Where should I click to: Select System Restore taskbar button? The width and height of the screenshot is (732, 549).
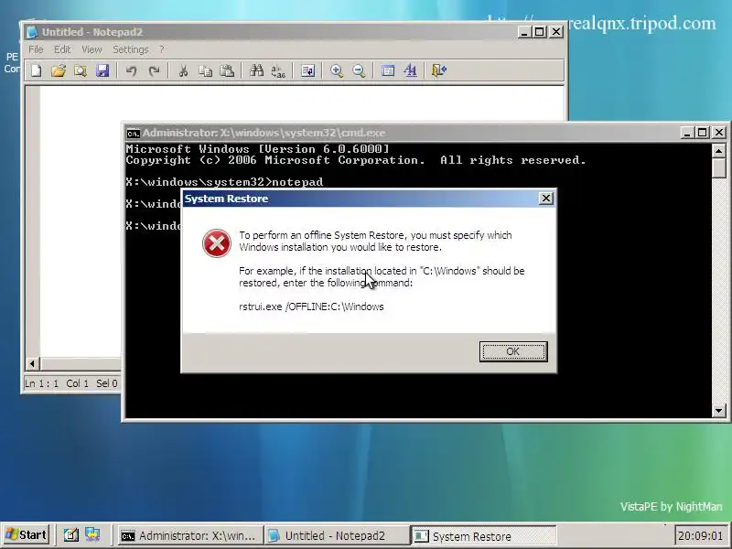[x=483, y=536]
